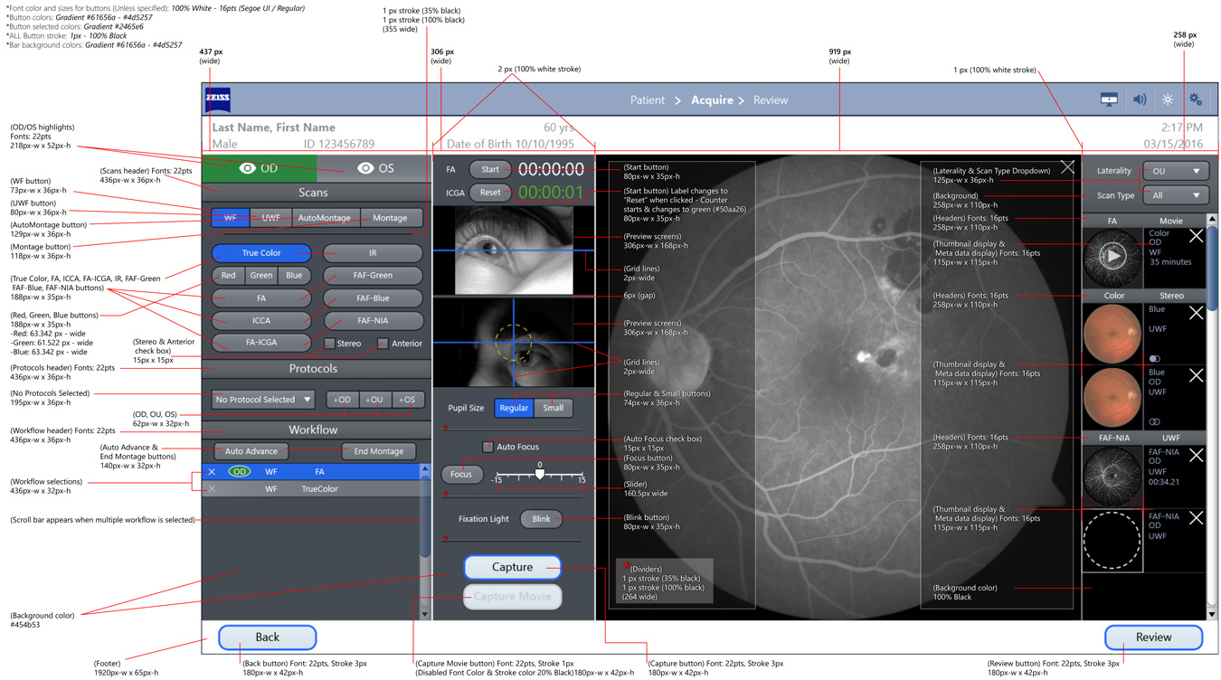The image size is (1221, 680).
Task: Expand the Scan Type dropdown
Action: (1176, 195)
